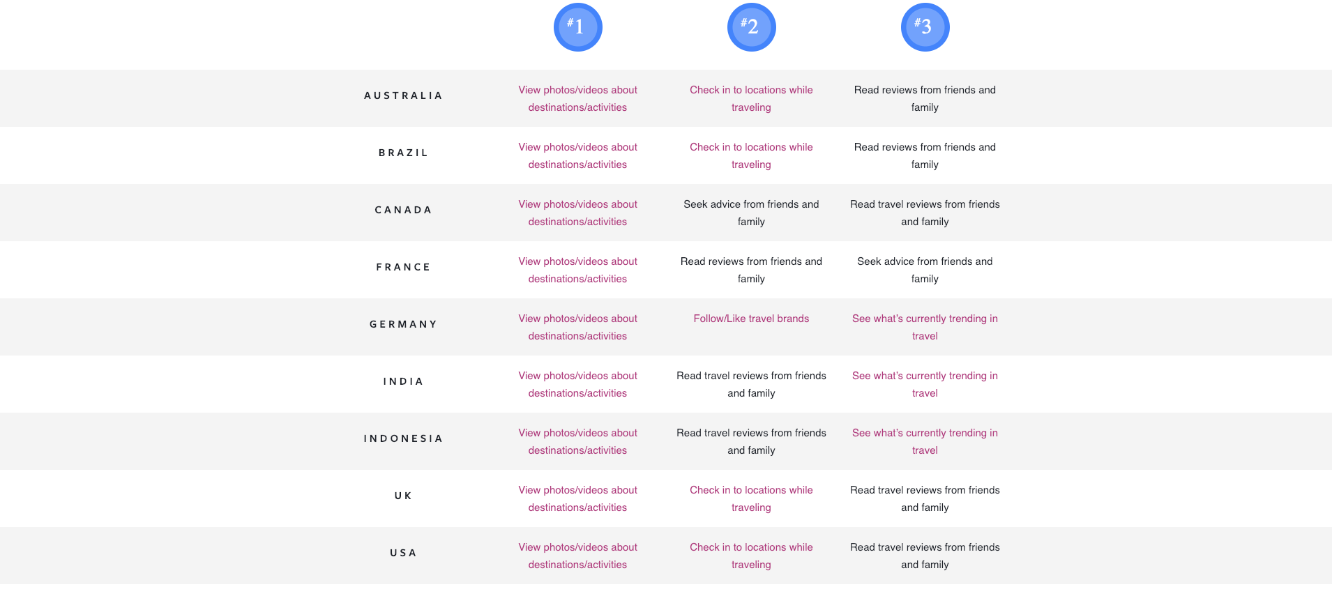Image resolution: width=1332 pixels, height=596 pixels.
Task: Open UK's check in to locations link
Action: click(751, 498)
